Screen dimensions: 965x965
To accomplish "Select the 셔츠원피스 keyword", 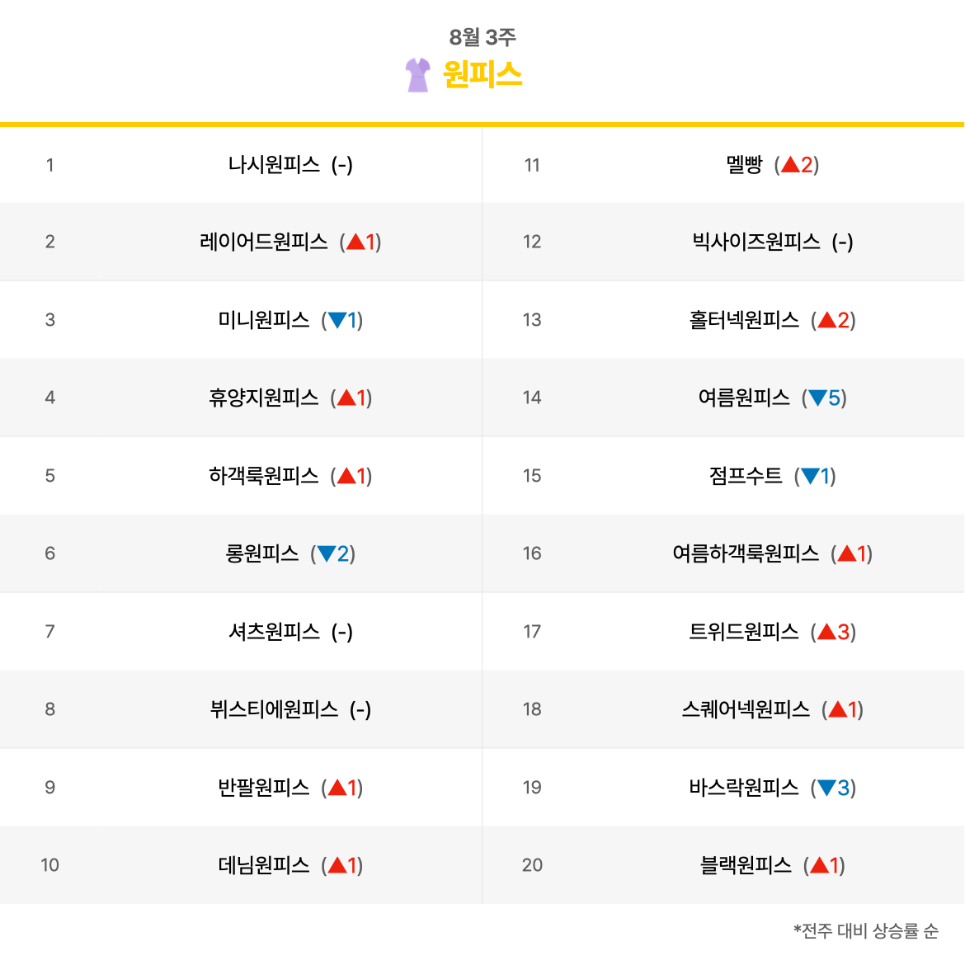I will point(274,632).
